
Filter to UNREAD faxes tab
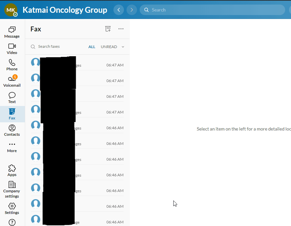109,47
